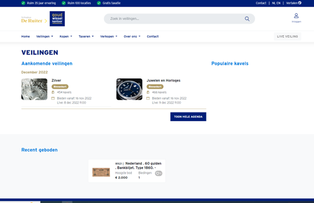Open the Inloggen user account icon
Screen dimensions: 314x203
296,16
